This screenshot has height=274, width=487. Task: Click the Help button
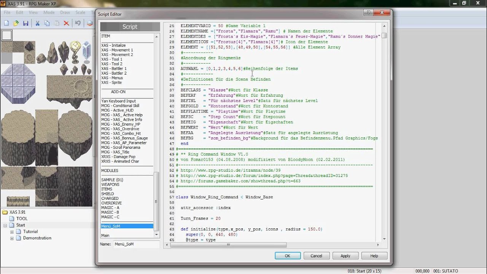click(x=374, y=256)
